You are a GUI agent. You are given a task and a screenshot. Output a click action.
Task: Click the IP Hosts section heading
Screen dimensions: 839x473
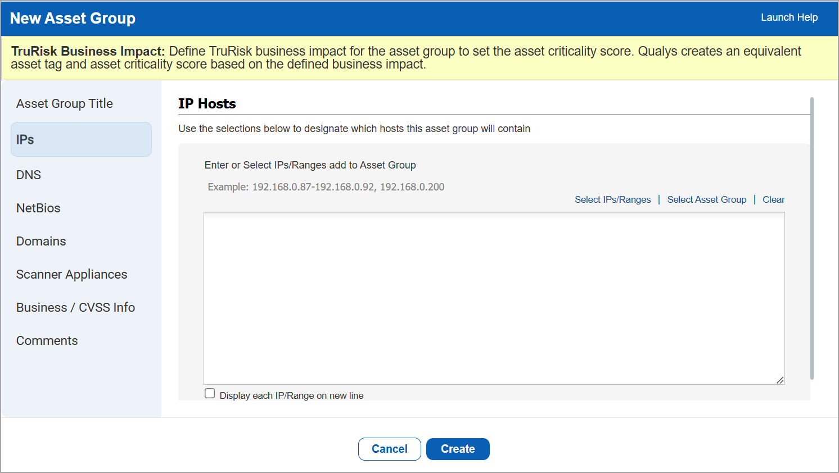(x=207, y=104)
